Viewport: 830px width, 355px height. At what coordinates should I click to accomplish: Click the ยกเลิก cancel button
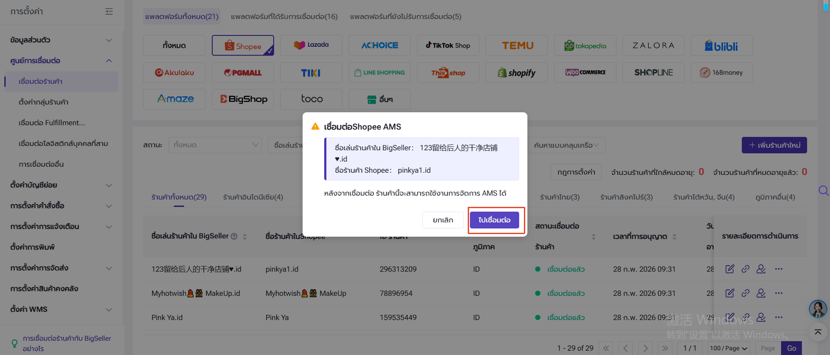(x=443, y=220)
